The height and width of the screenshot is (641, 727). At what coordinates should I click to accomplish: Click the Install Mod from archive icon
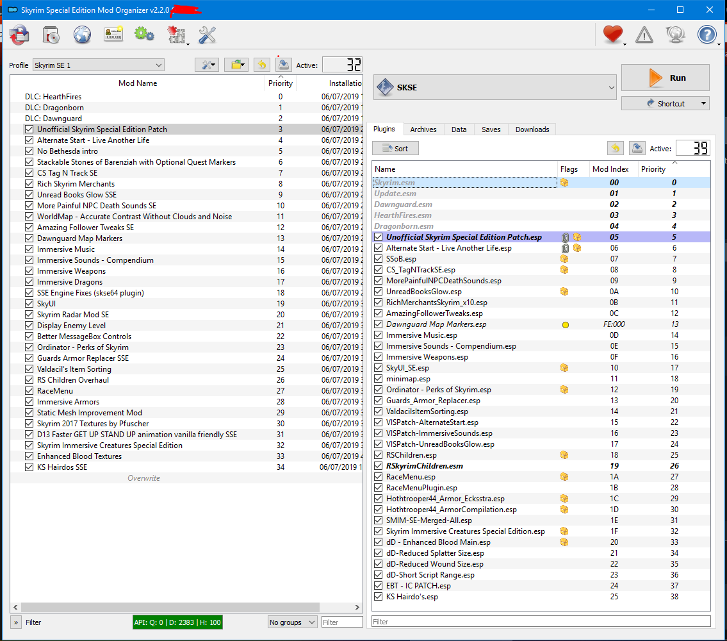(19, 35)
